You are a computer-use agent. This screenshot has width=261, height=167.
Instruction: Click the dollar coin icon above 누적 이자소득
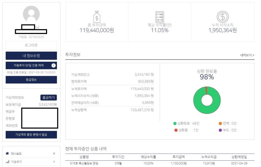tap(223, 16)
